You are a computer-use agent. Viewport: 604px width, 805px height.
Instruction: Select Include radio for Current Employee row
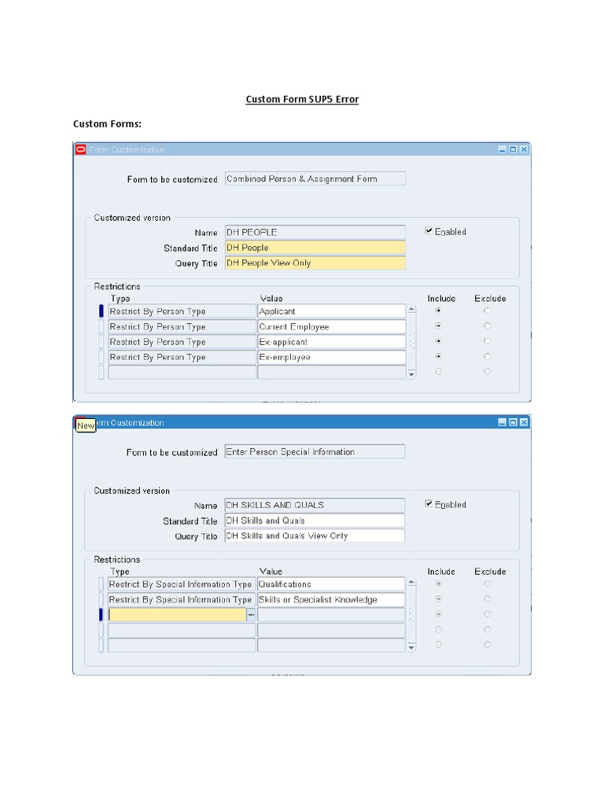(438, 326)
